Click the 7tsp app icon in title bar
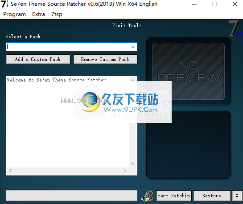This screenshot has width=243, height=204. 4,4
